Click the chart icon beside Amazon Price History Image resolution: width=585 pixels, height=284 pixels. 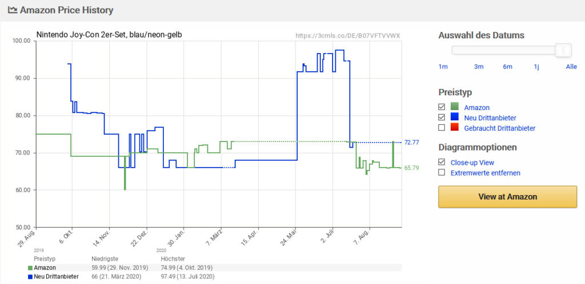13,10
